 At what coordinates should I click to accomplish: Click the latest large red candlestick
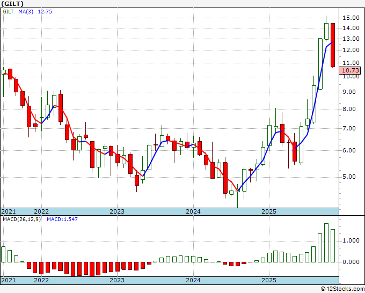coord(333,45)
